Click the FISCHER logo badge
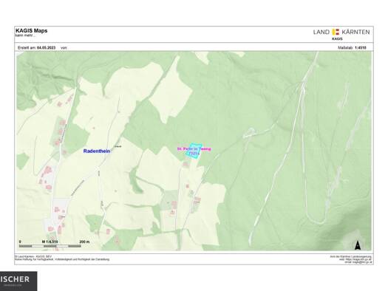 [18, 281]
